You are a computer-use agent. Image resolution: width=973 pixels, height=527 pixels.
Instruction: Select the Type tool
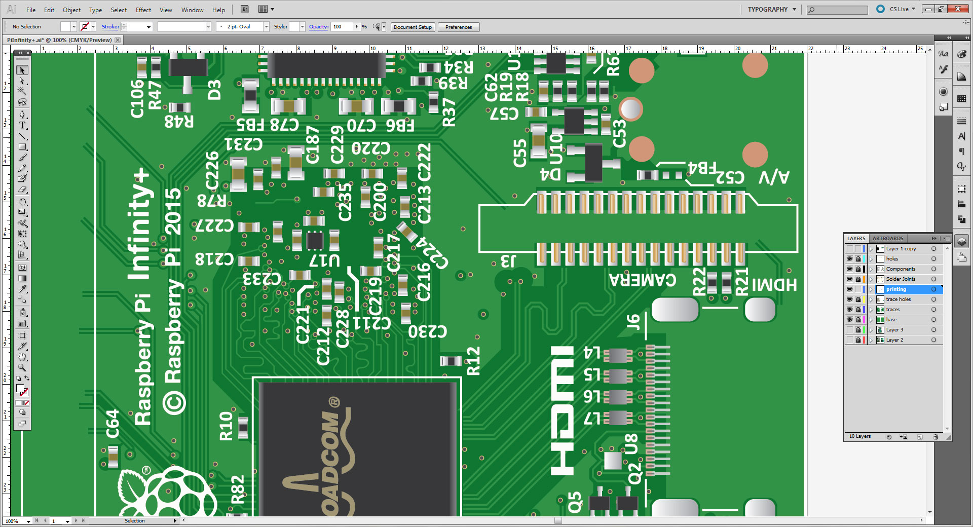22,125
